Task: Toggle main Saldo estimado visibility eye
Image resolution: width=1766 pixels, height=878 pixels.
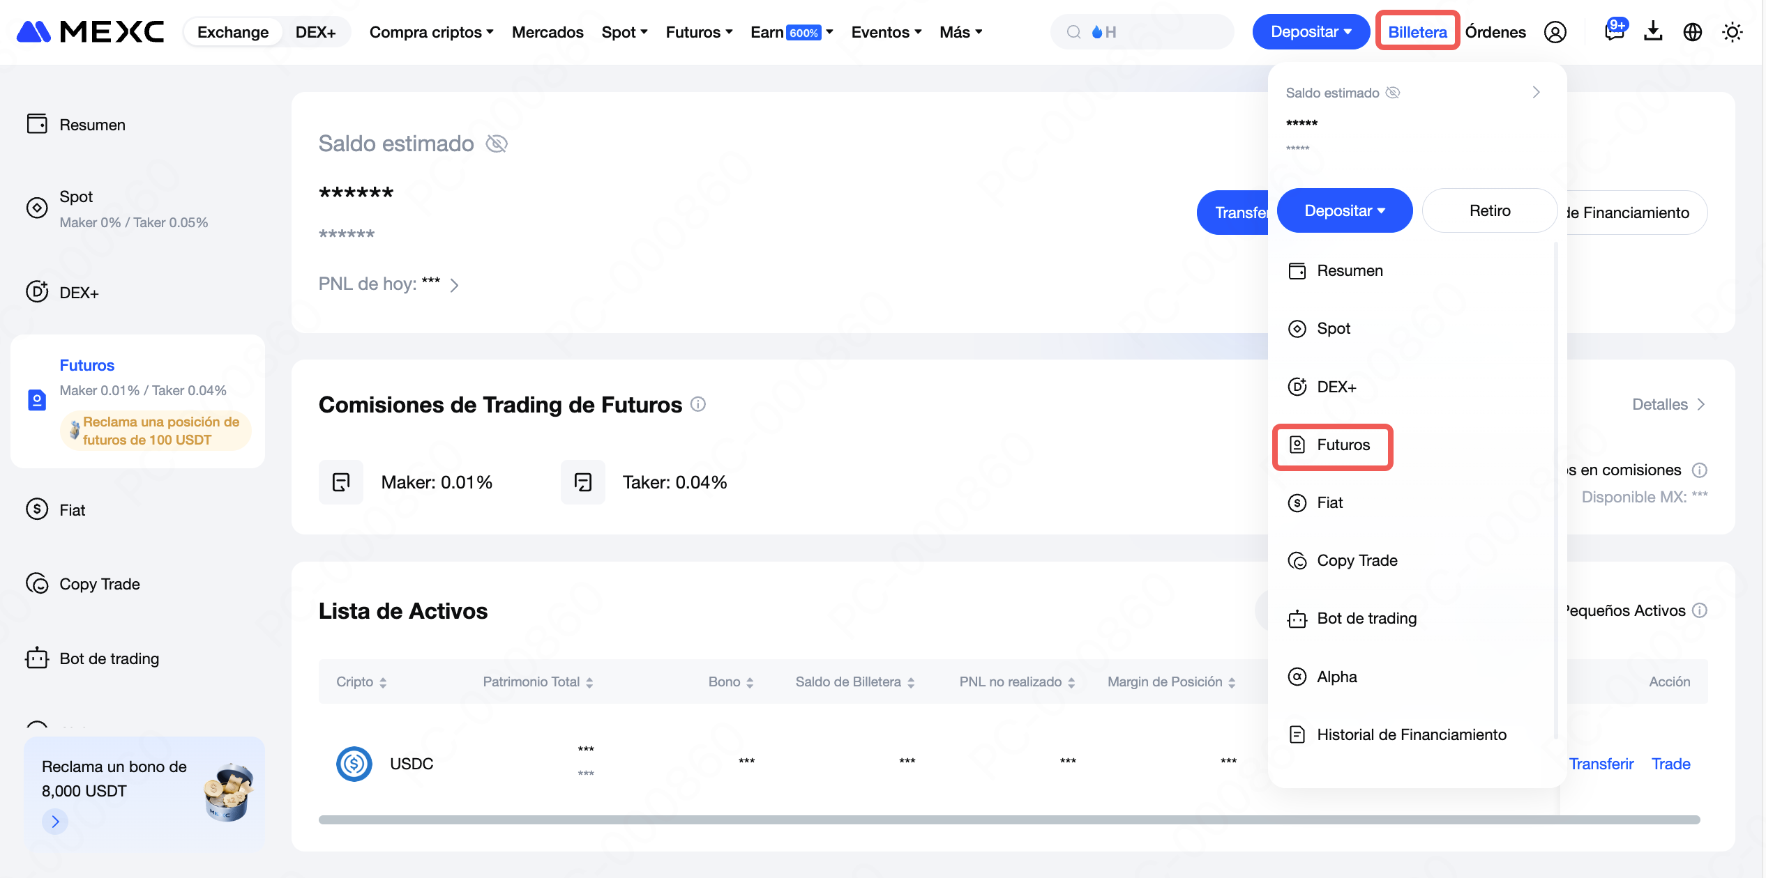Action: pos(497,144)
